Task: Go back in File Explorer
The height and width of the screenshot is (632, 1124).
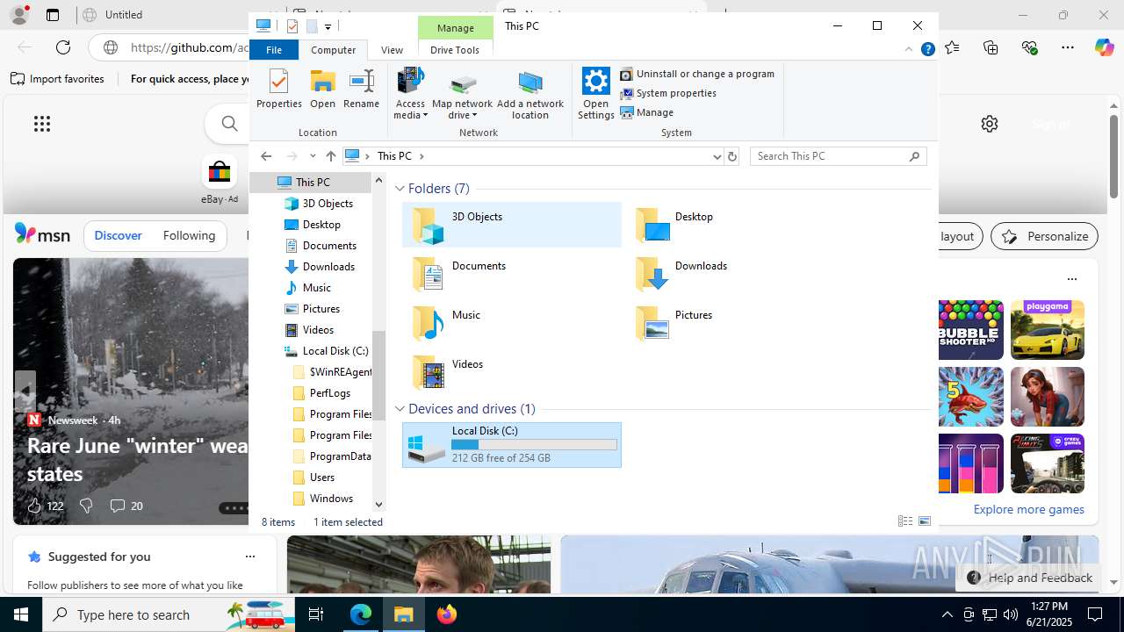Action: 266,156
